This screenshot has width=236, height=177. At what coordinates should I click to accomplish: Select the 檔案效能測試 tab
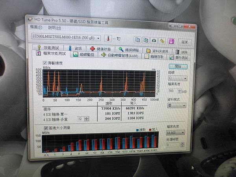[x=51, y=53]
